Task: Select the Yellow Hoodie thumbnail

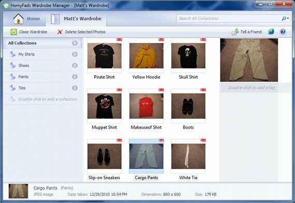Action: pyautogui.click(x=146, y=56)
